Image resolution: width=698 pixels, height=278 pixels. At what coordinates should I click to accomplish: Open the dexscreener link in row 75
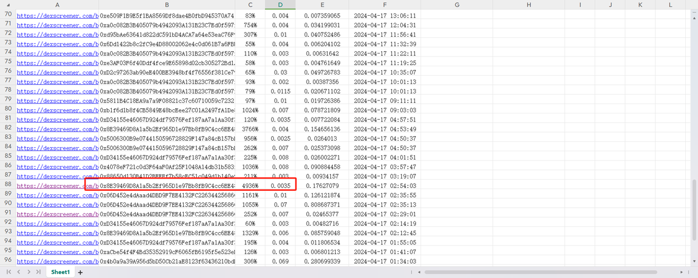57,63
